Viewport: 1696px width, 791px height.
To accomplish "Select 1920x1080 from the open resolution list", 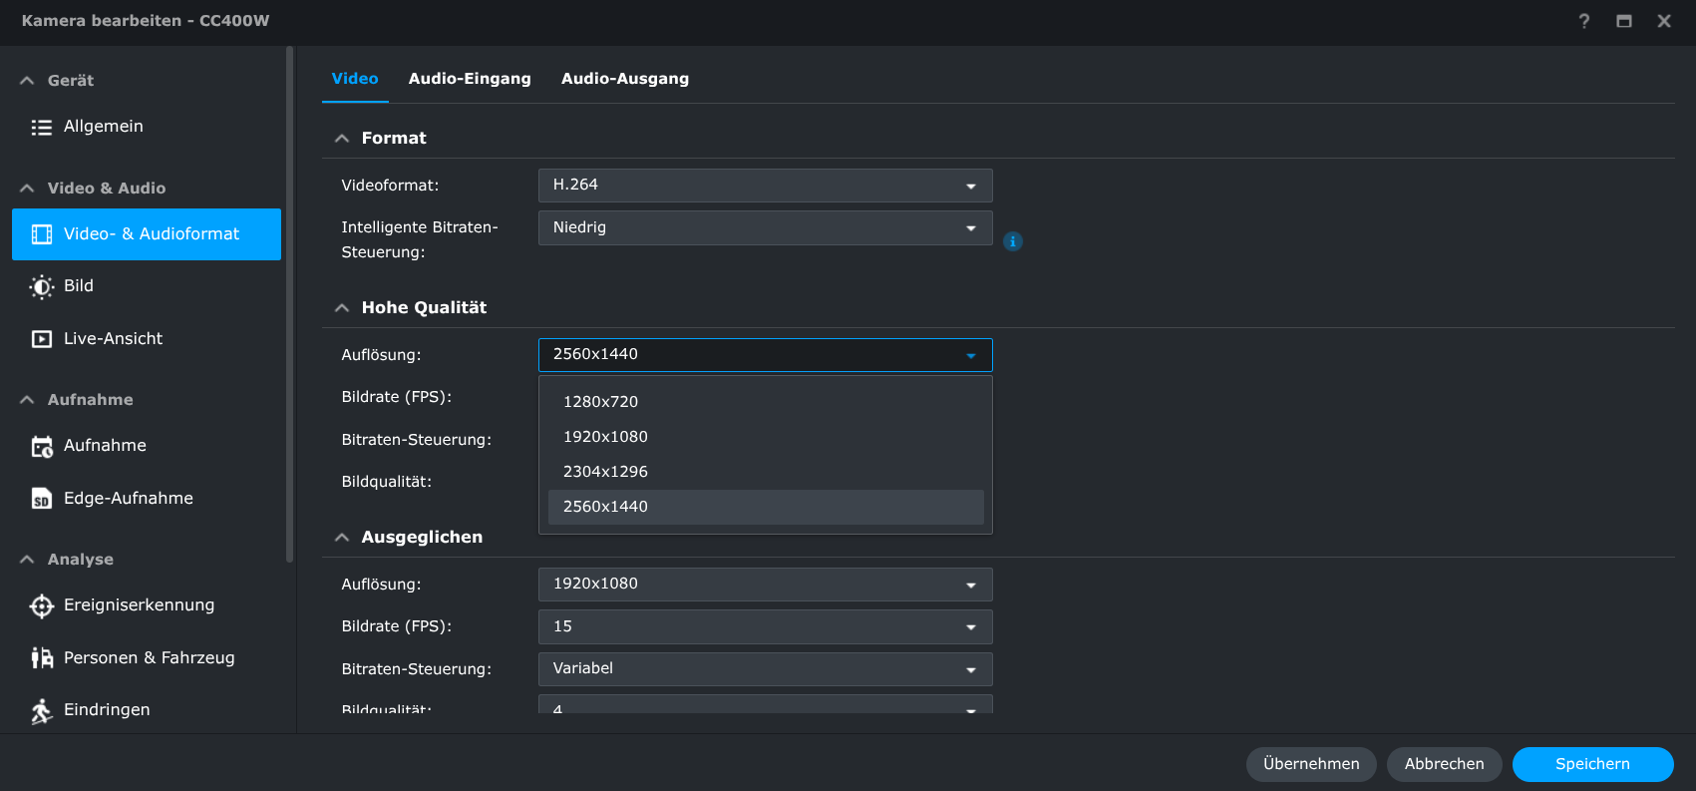I will click(x=605, y=437).
